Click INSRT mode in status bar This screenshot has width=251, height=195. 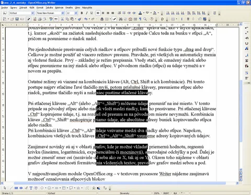pyautogui.click(x=166, y=193)
